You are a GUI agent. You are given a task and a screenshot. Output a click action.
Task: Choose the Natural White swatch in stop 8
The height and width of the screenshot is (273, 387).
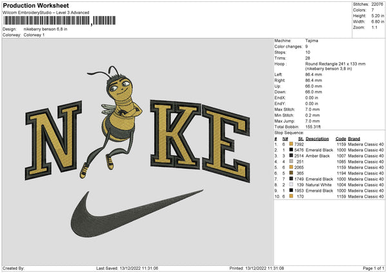coord(291,185)
